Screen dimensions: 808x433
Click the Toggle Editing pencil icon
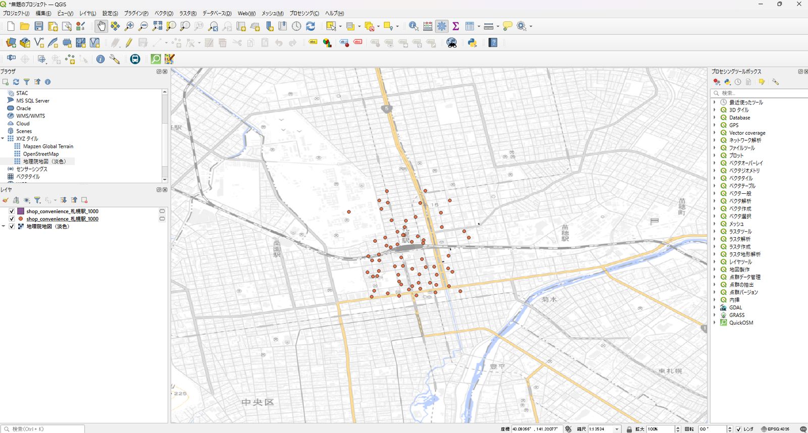(x=129, y=43)
